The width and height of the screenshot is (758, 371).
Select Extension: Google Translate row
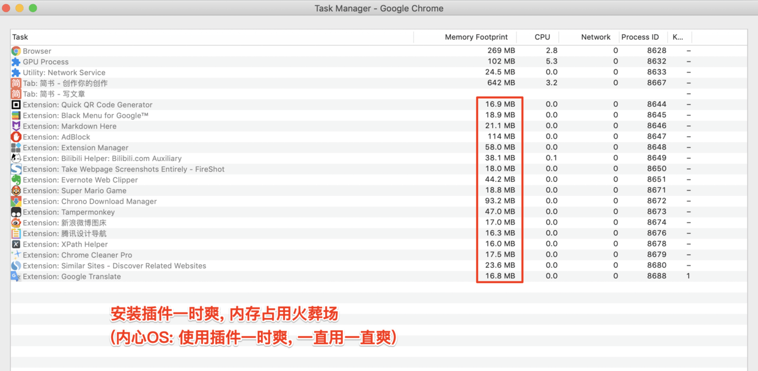[379, 276]
